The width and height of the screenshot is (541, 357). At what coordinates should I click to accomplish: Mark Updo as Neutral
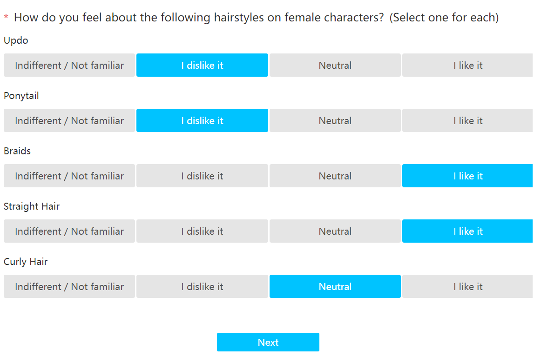[335, 65]
